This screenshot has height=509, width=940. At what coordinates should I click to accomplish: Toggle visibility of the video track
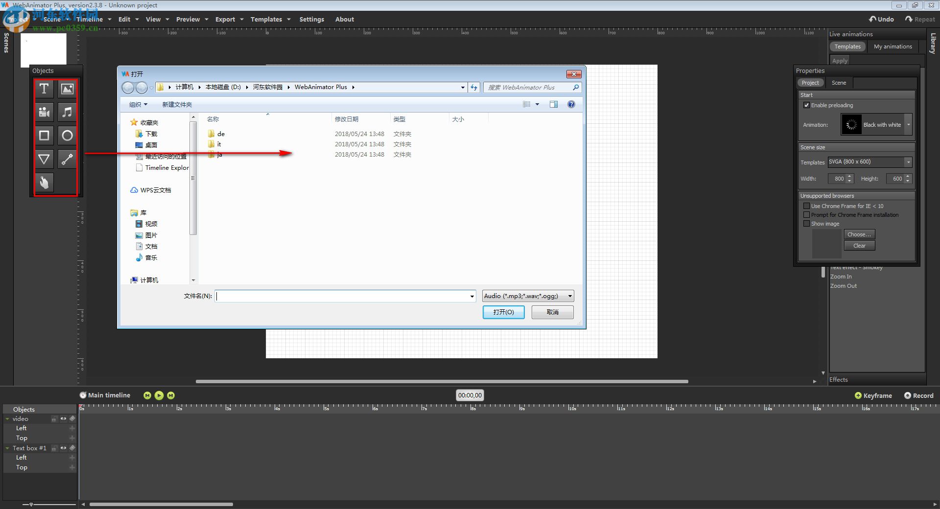coord(63,419)
